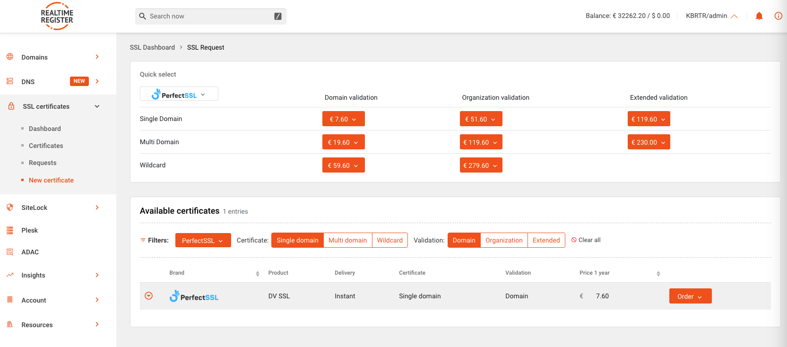Open the € 19.60 Multi Domain dropdown
The image size is (787, 347).
pyautogui.click(x=343, y=142)
